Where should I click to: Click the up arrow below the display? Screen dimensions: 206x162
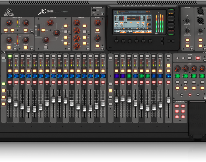point(162,39)
